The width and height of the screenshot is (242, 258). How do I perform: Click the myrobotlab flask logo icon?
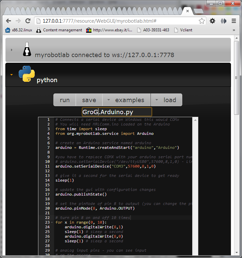(x=27, y=49)
